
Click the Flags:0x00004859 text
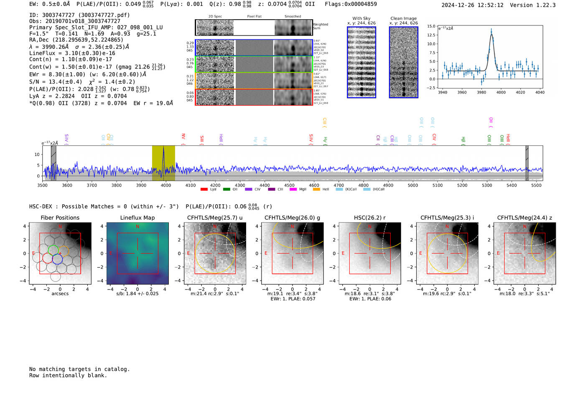pos(351,4)
